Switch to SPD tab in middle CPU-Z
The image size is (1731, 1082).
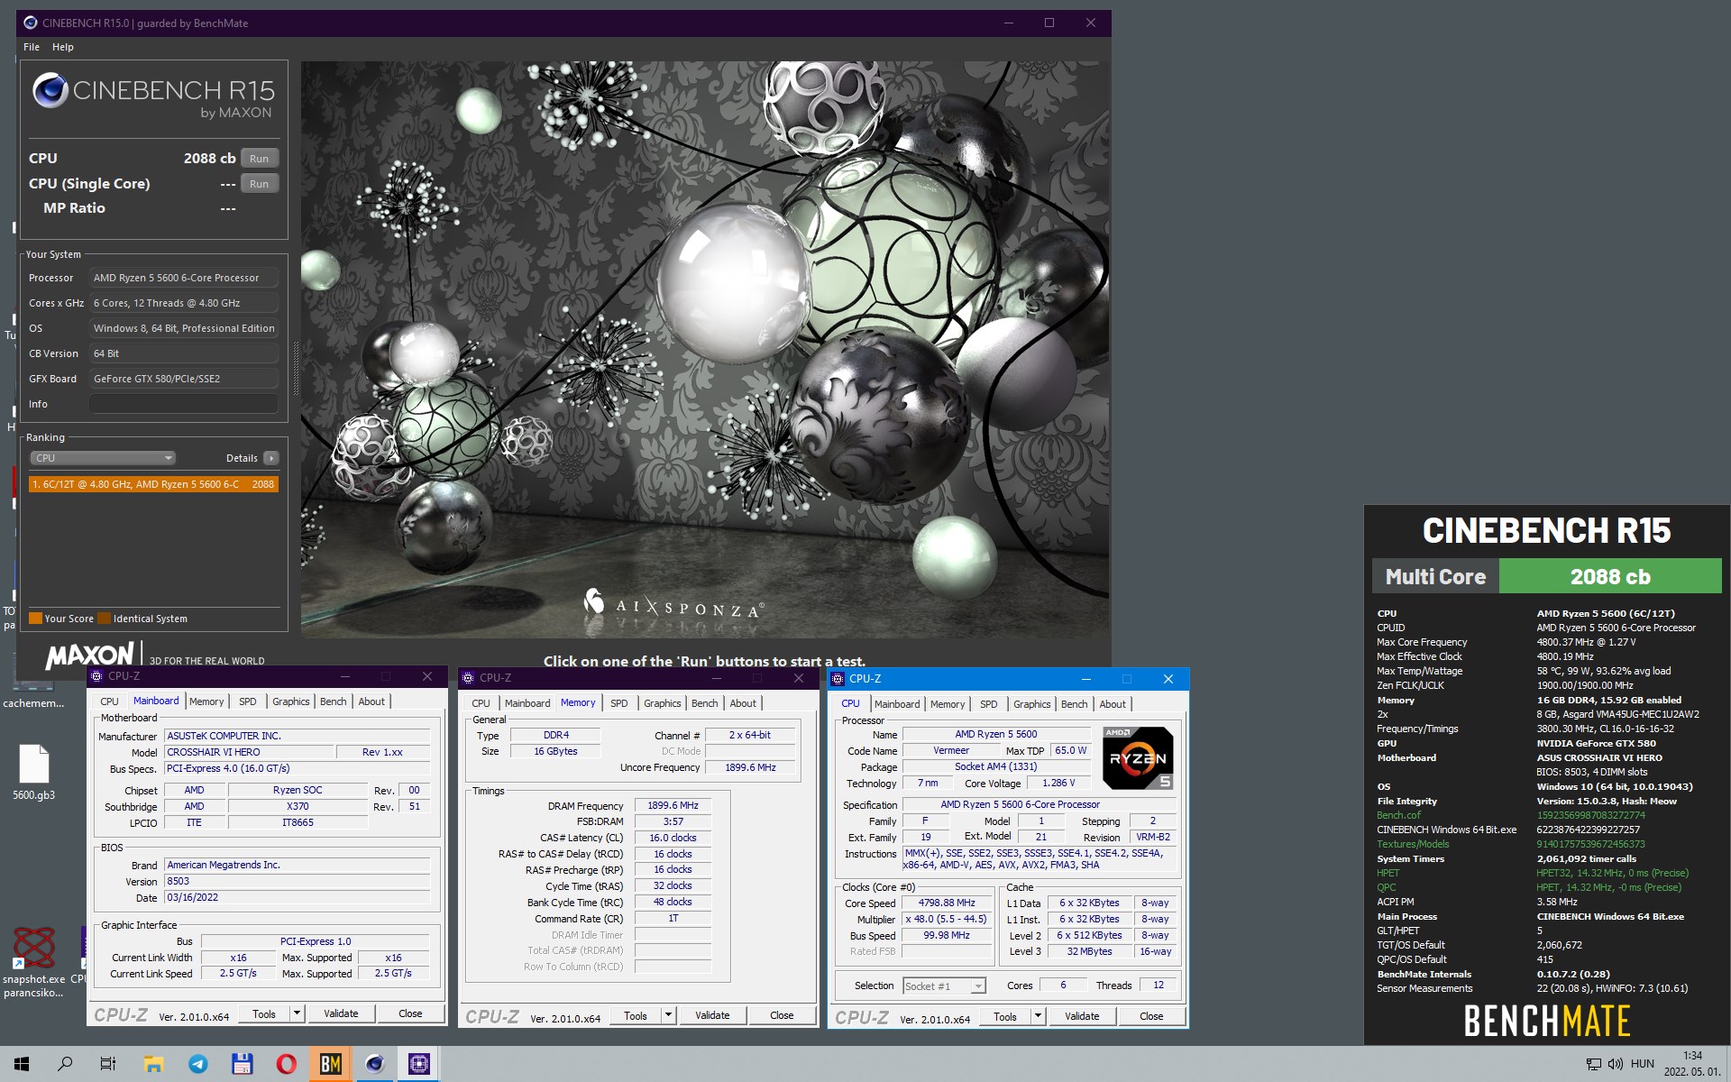click(x=618, y=703)
